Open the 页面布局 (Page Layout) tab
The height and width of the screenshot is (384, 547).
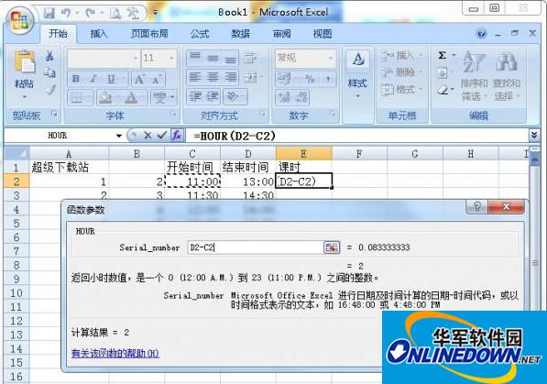[x=149, y=34]
